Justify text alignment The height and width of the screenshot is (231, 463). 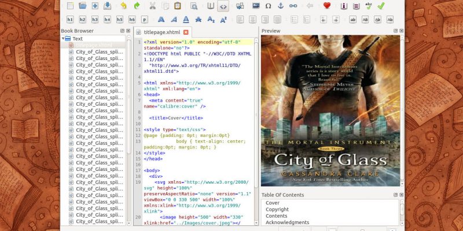click(x=277, y=20)
